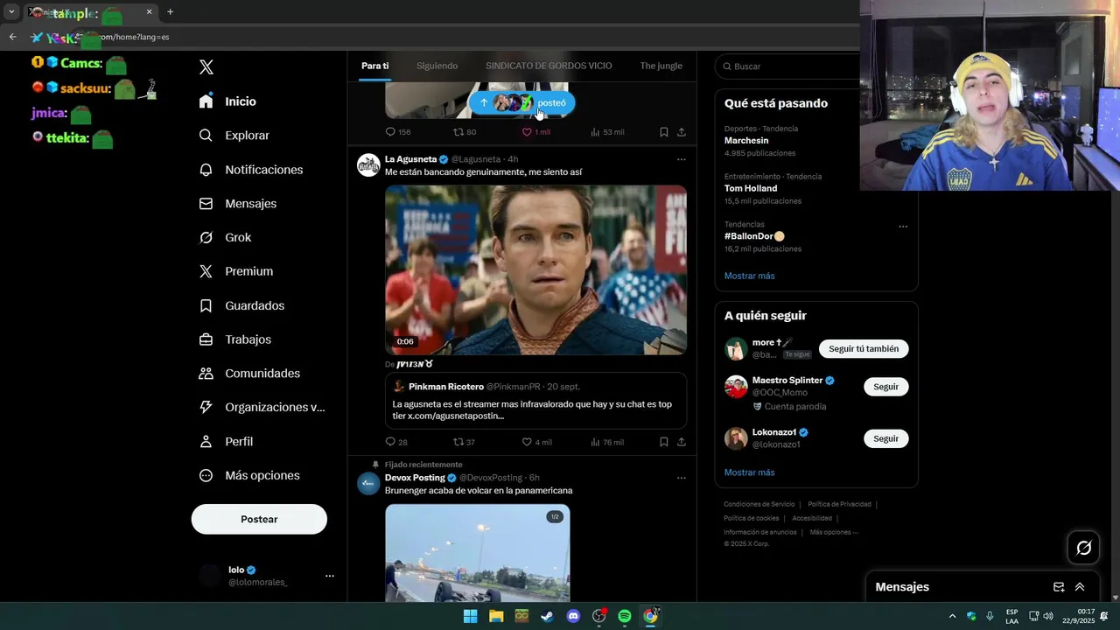Viewport: 1120px width, 630px height.
Task: Open Política de Privacidad link
Action: coord(839,504)
